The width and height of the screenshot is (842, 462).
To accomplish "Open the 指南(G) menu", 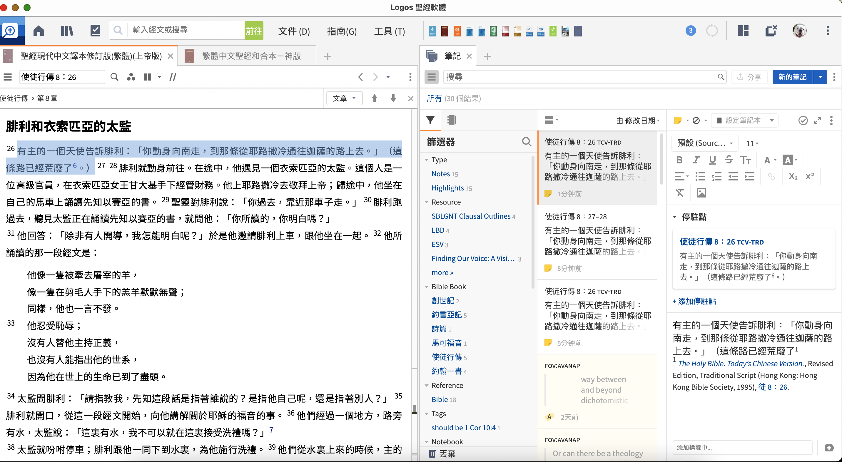I will (x=342, y=31).
